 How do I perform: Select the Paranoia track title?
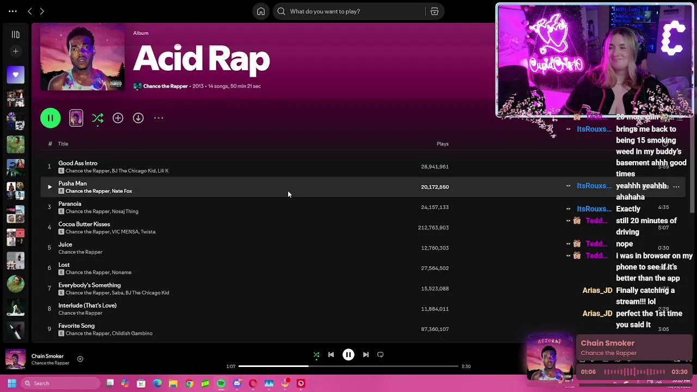70,204
